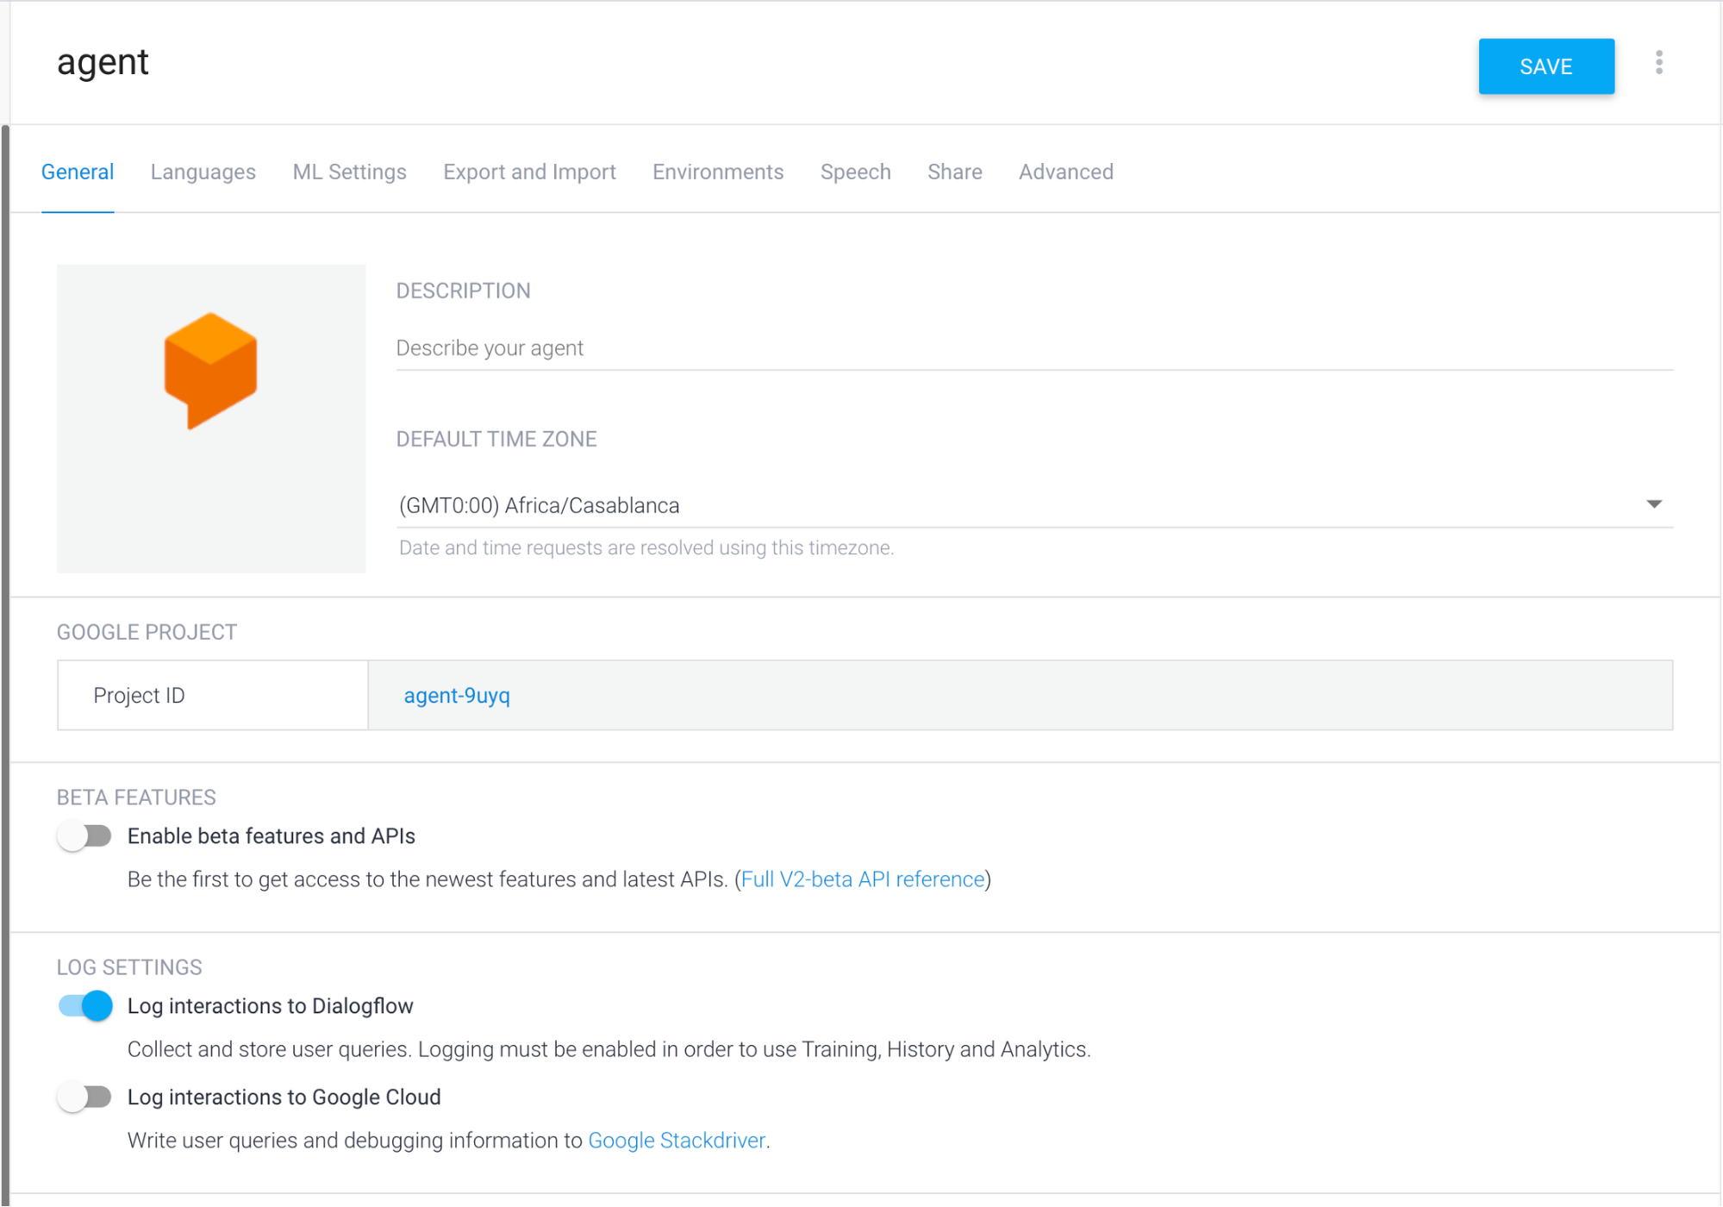
Task: Stay on the General tab
Action: pos(78,172)
